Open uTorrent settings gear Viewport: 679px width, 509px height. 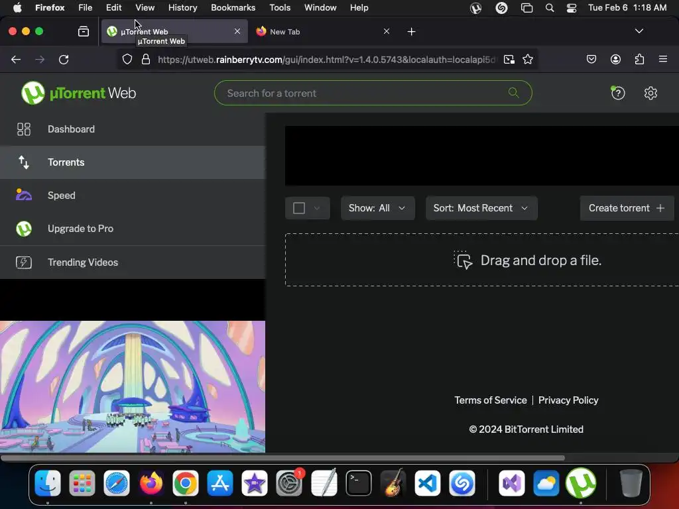[x=650, y=93]
